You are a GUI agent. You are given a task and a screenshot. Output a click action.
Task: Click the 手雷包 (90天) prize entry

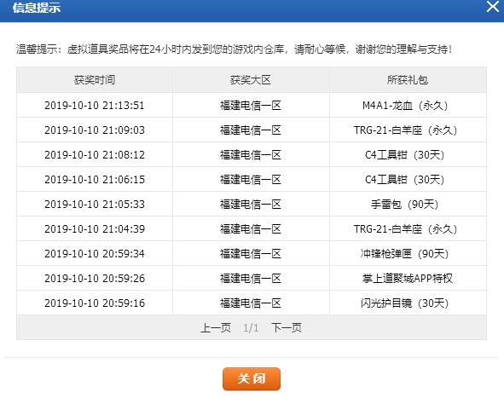405,205
